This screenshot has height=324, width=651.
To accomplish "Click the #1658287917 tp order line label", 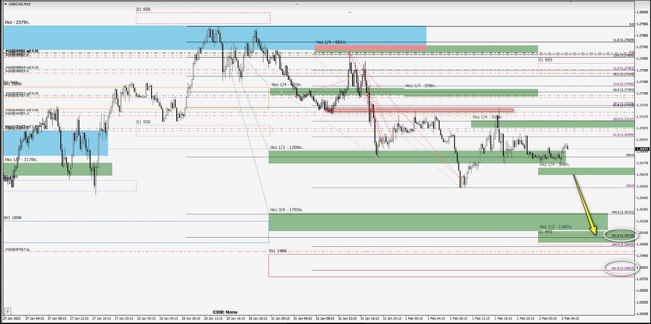I will pyautogui.click(x=18, y=249).
